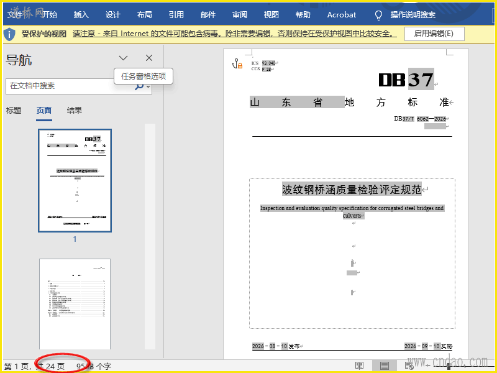This screenshot has height=373, width=497.
Task: Open the 布局 ribbon tab
Action: 145,14
